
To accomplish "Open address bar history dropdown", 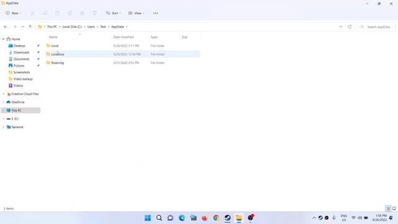I will 341,27.
